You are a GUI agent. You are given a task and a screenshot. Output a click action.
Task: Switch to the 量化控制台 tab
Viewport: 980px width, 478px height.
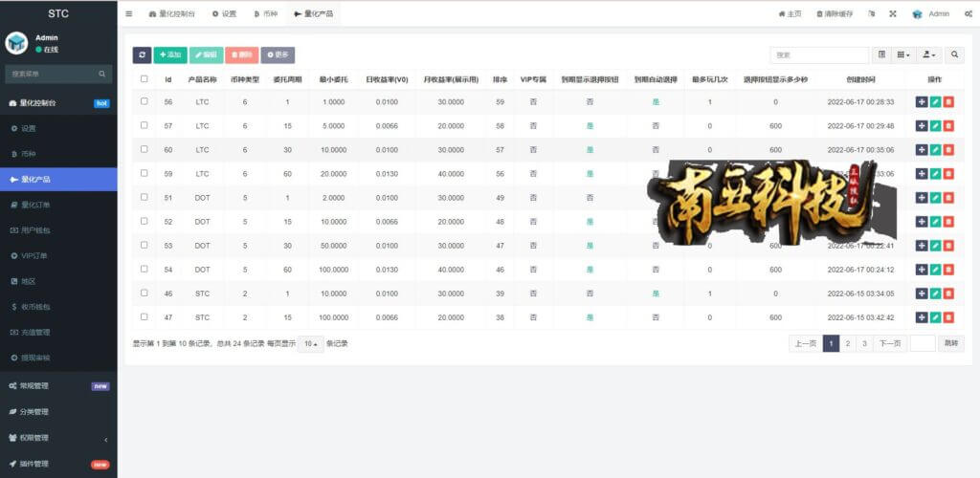click(172, 13)
